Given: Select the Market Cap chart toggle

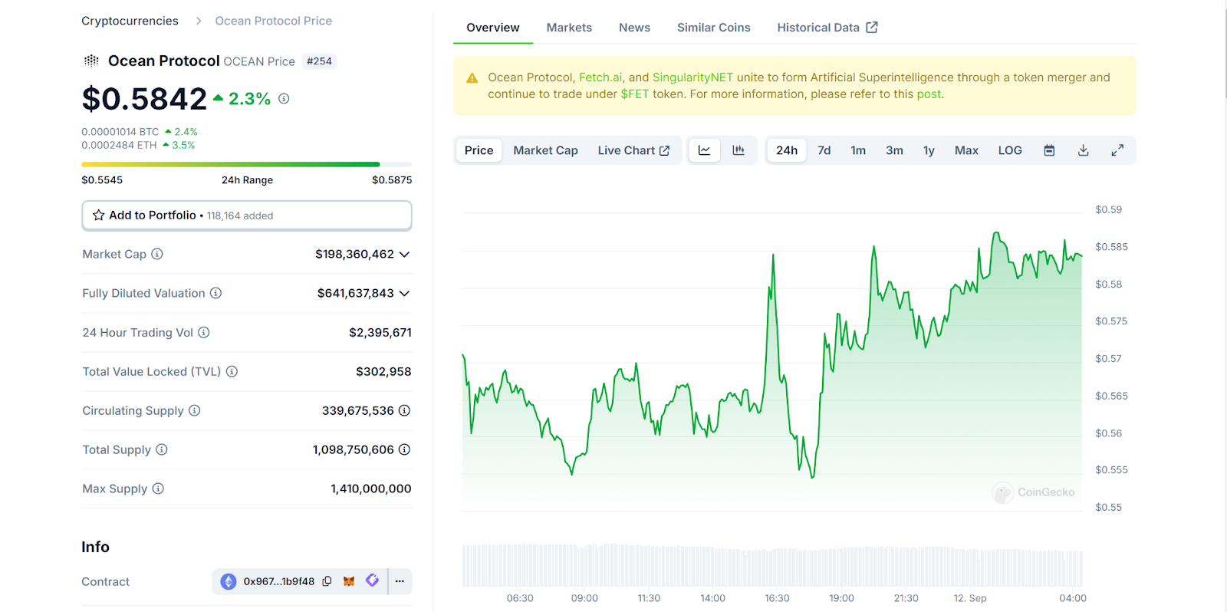Looking at the screenshot, I should point(545,150).
